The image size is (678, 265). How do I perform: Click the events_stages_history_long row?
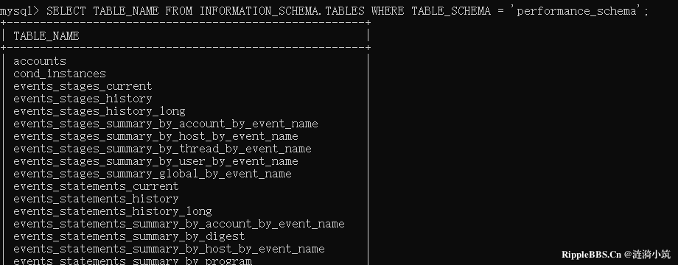pos(99,111)
